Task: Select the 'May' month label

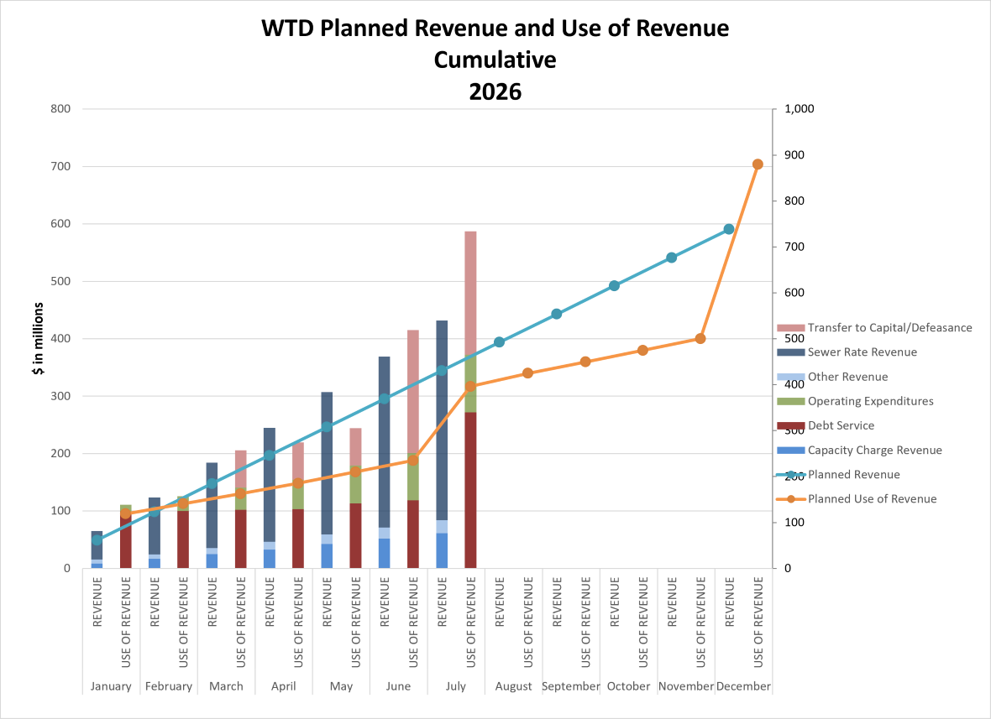Action: click(x=341, y=686)
